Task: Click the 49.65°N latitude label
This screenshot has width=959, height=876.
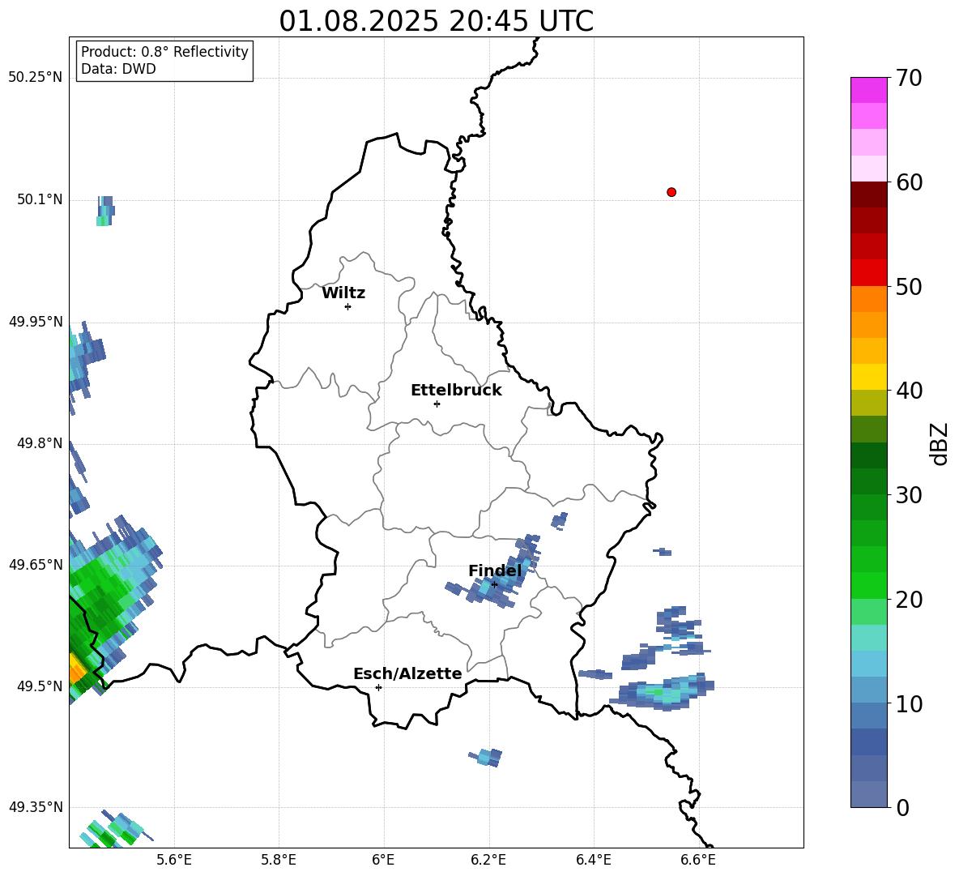Action: coord(35,564)
